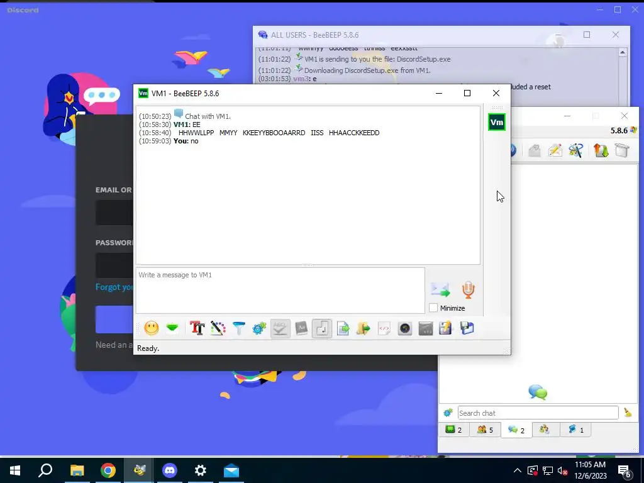
Task: Click the Search chat field
Action: pos(538,413)
